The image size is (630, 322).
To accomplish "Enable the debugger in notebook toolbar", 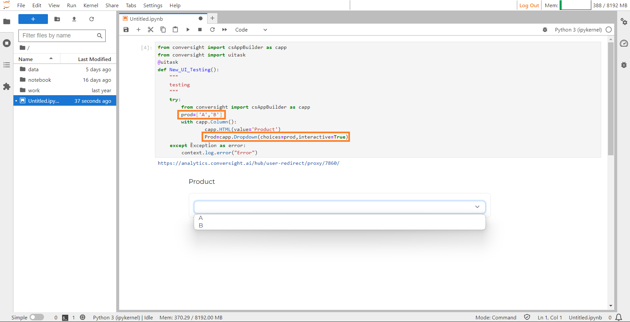I will 545,30.
